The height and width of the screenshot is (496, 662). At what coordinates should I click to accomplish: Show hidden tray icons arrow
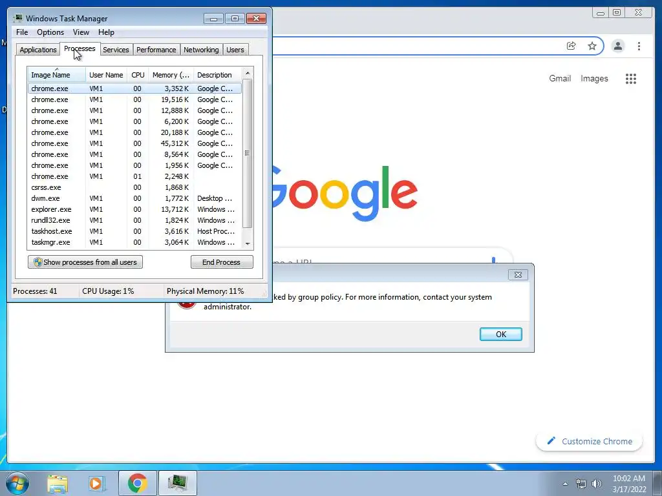point(565,484)
